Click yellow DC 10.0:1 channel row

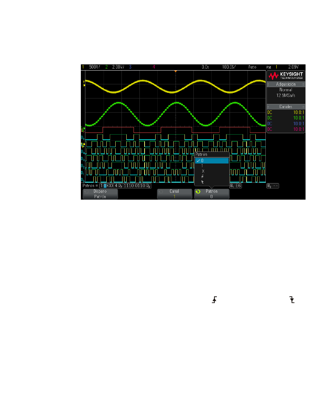(x=286, y=112)
